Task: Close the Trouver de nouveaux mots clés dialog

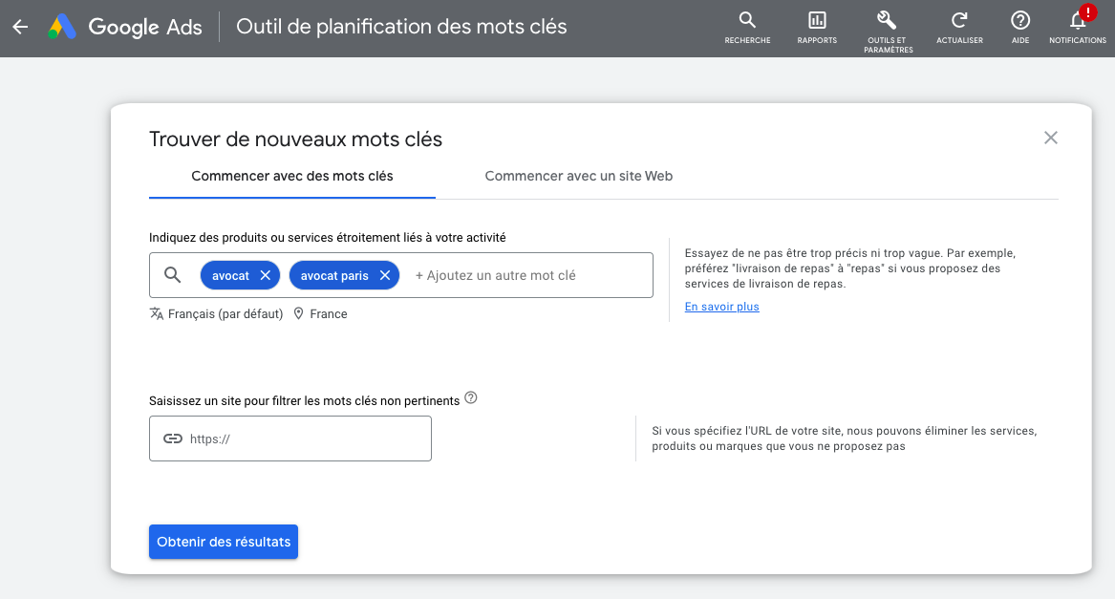Action: tap(1051, 138)
